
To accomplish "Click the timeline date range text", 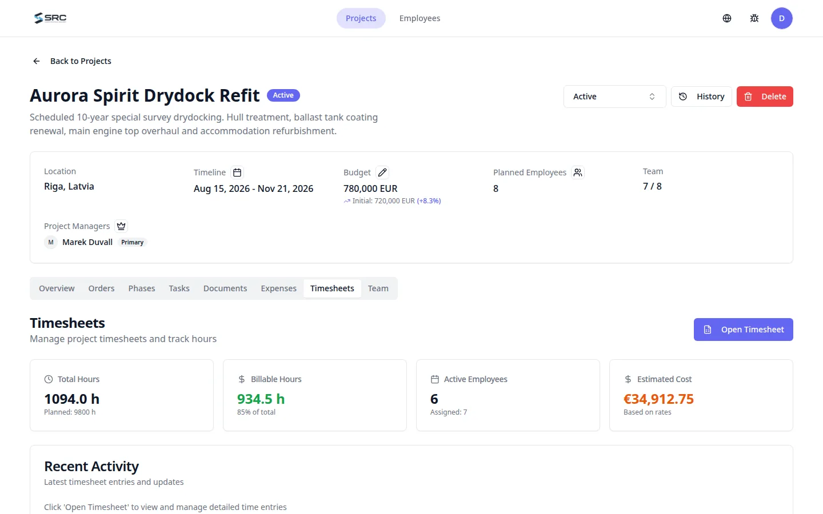I will [254, 188].
